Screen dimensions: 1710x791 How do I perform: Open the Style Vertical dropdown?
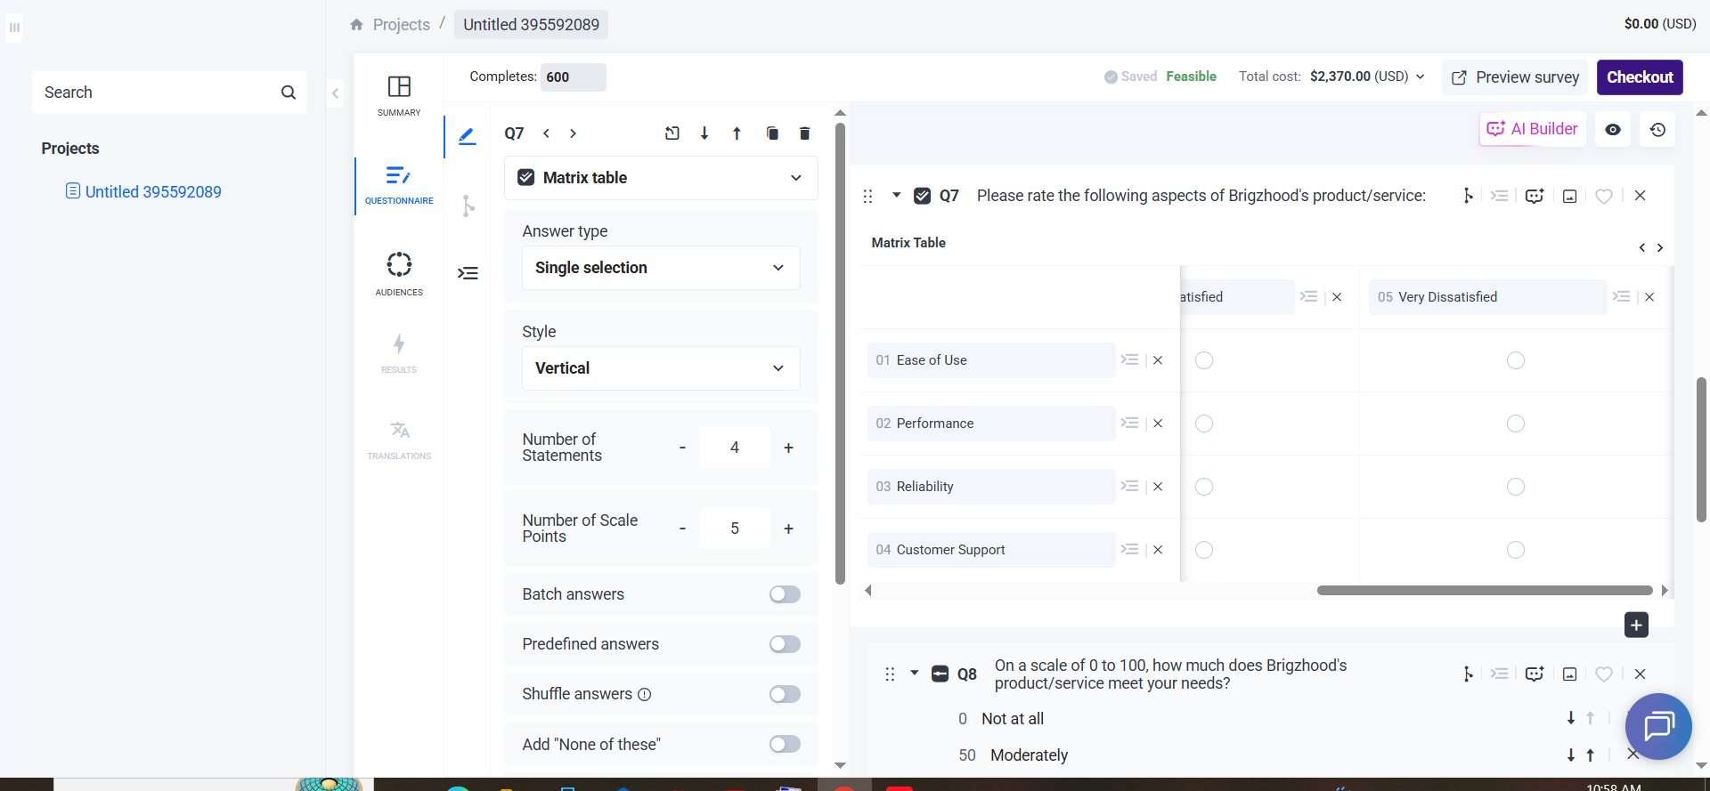(x=661, y=368)
